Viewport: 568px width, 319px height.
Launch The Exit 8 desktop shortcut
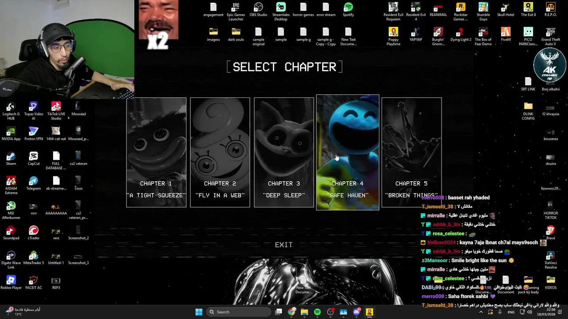pyautogui.click(x=528, y=10)
